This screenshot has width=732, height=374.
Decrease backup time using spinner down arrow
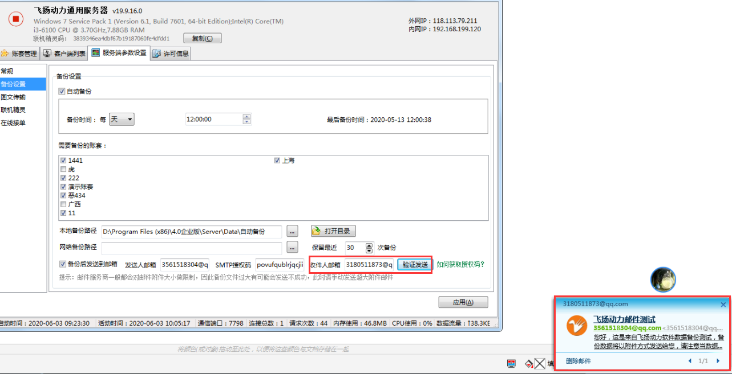coord(246,122)
